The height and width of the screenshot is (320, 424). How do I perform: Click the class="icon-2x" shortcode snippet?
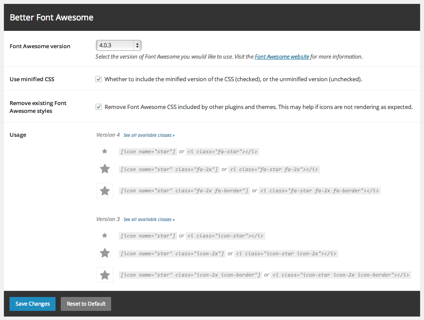coord(172,254)
